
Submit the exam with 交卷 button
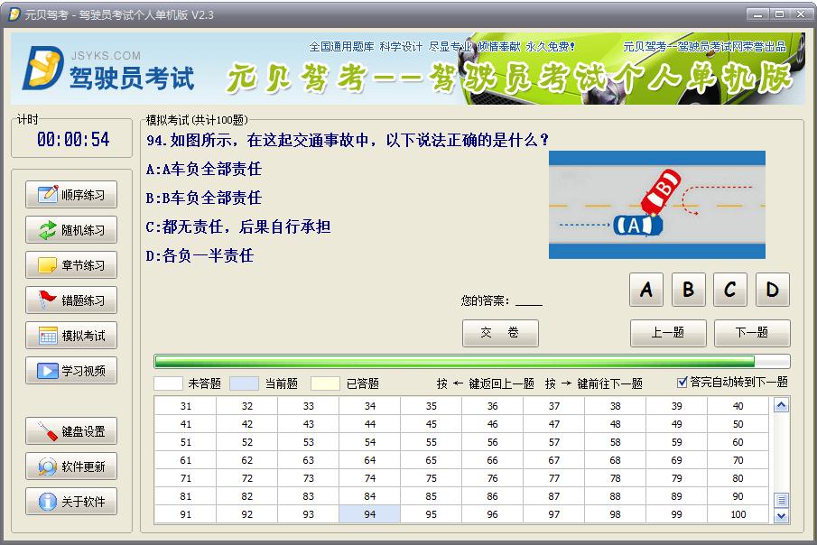500,333
